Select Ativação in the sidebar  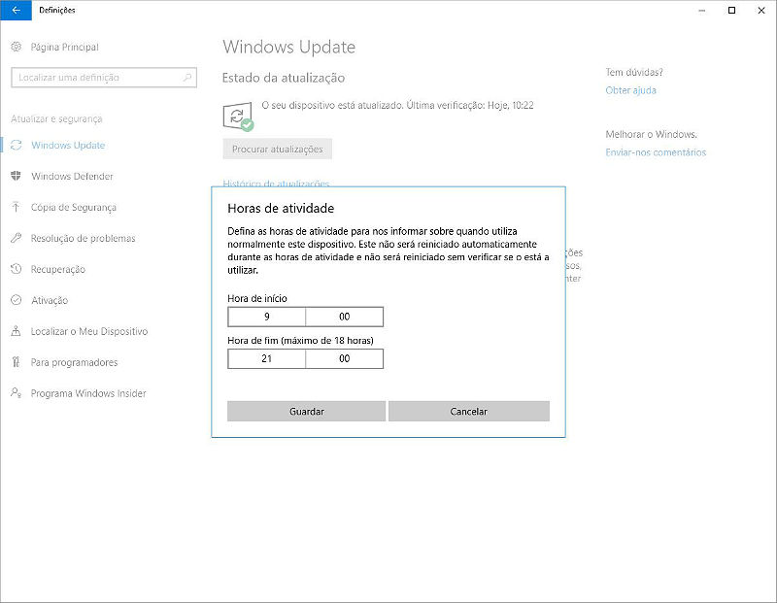click(50, 300)
